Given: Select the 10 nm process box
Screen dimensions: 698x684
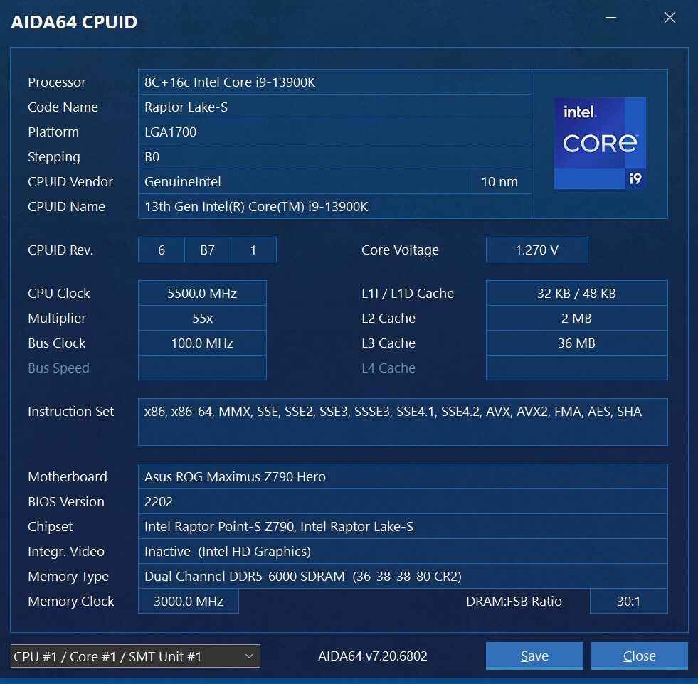Looking at the screenshot, I should coord(499,182).
